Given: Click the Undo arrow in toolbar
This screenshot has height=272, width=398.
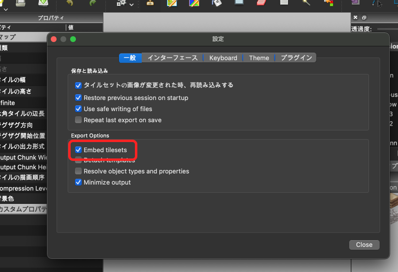Looking at the screenshot, I should pyautogui.click(x=70, y=2).
